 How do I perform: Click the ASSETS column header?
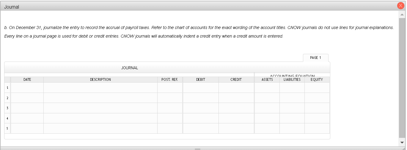(267, 80)
